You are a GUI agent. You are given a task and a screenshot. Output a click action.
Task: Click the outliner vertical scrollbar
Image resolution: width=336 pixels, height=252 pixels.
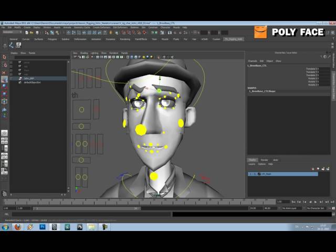point(68,125)
